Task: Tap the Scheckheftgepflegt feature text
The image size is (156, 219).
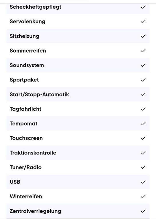Action: tap(35, 7)
